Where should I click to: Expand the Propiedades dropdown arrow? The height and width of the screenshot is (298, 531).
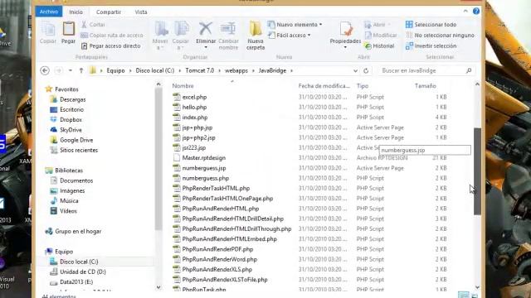(x=345, y=47)
